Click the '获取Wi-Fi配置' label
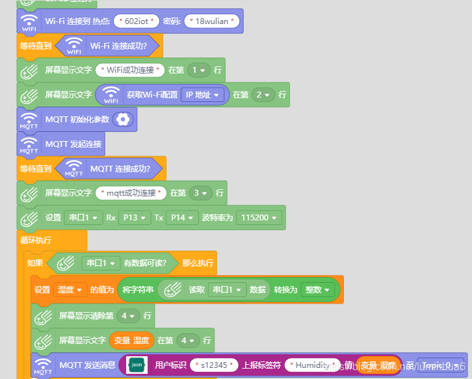This screenshot has height=379, width=472. 152,95
